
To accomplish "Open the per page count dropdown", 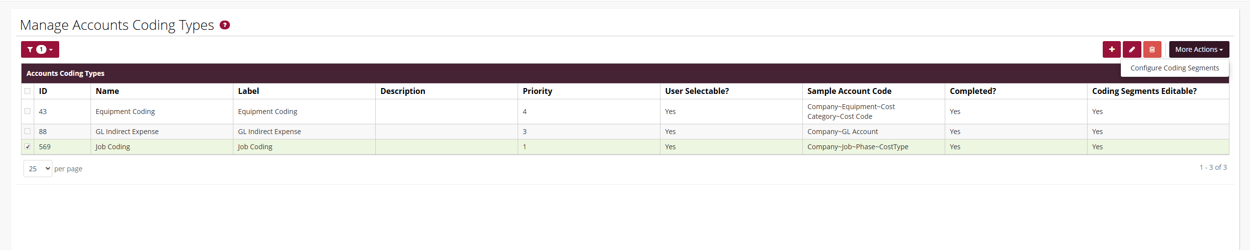I will tap(38, 169).
